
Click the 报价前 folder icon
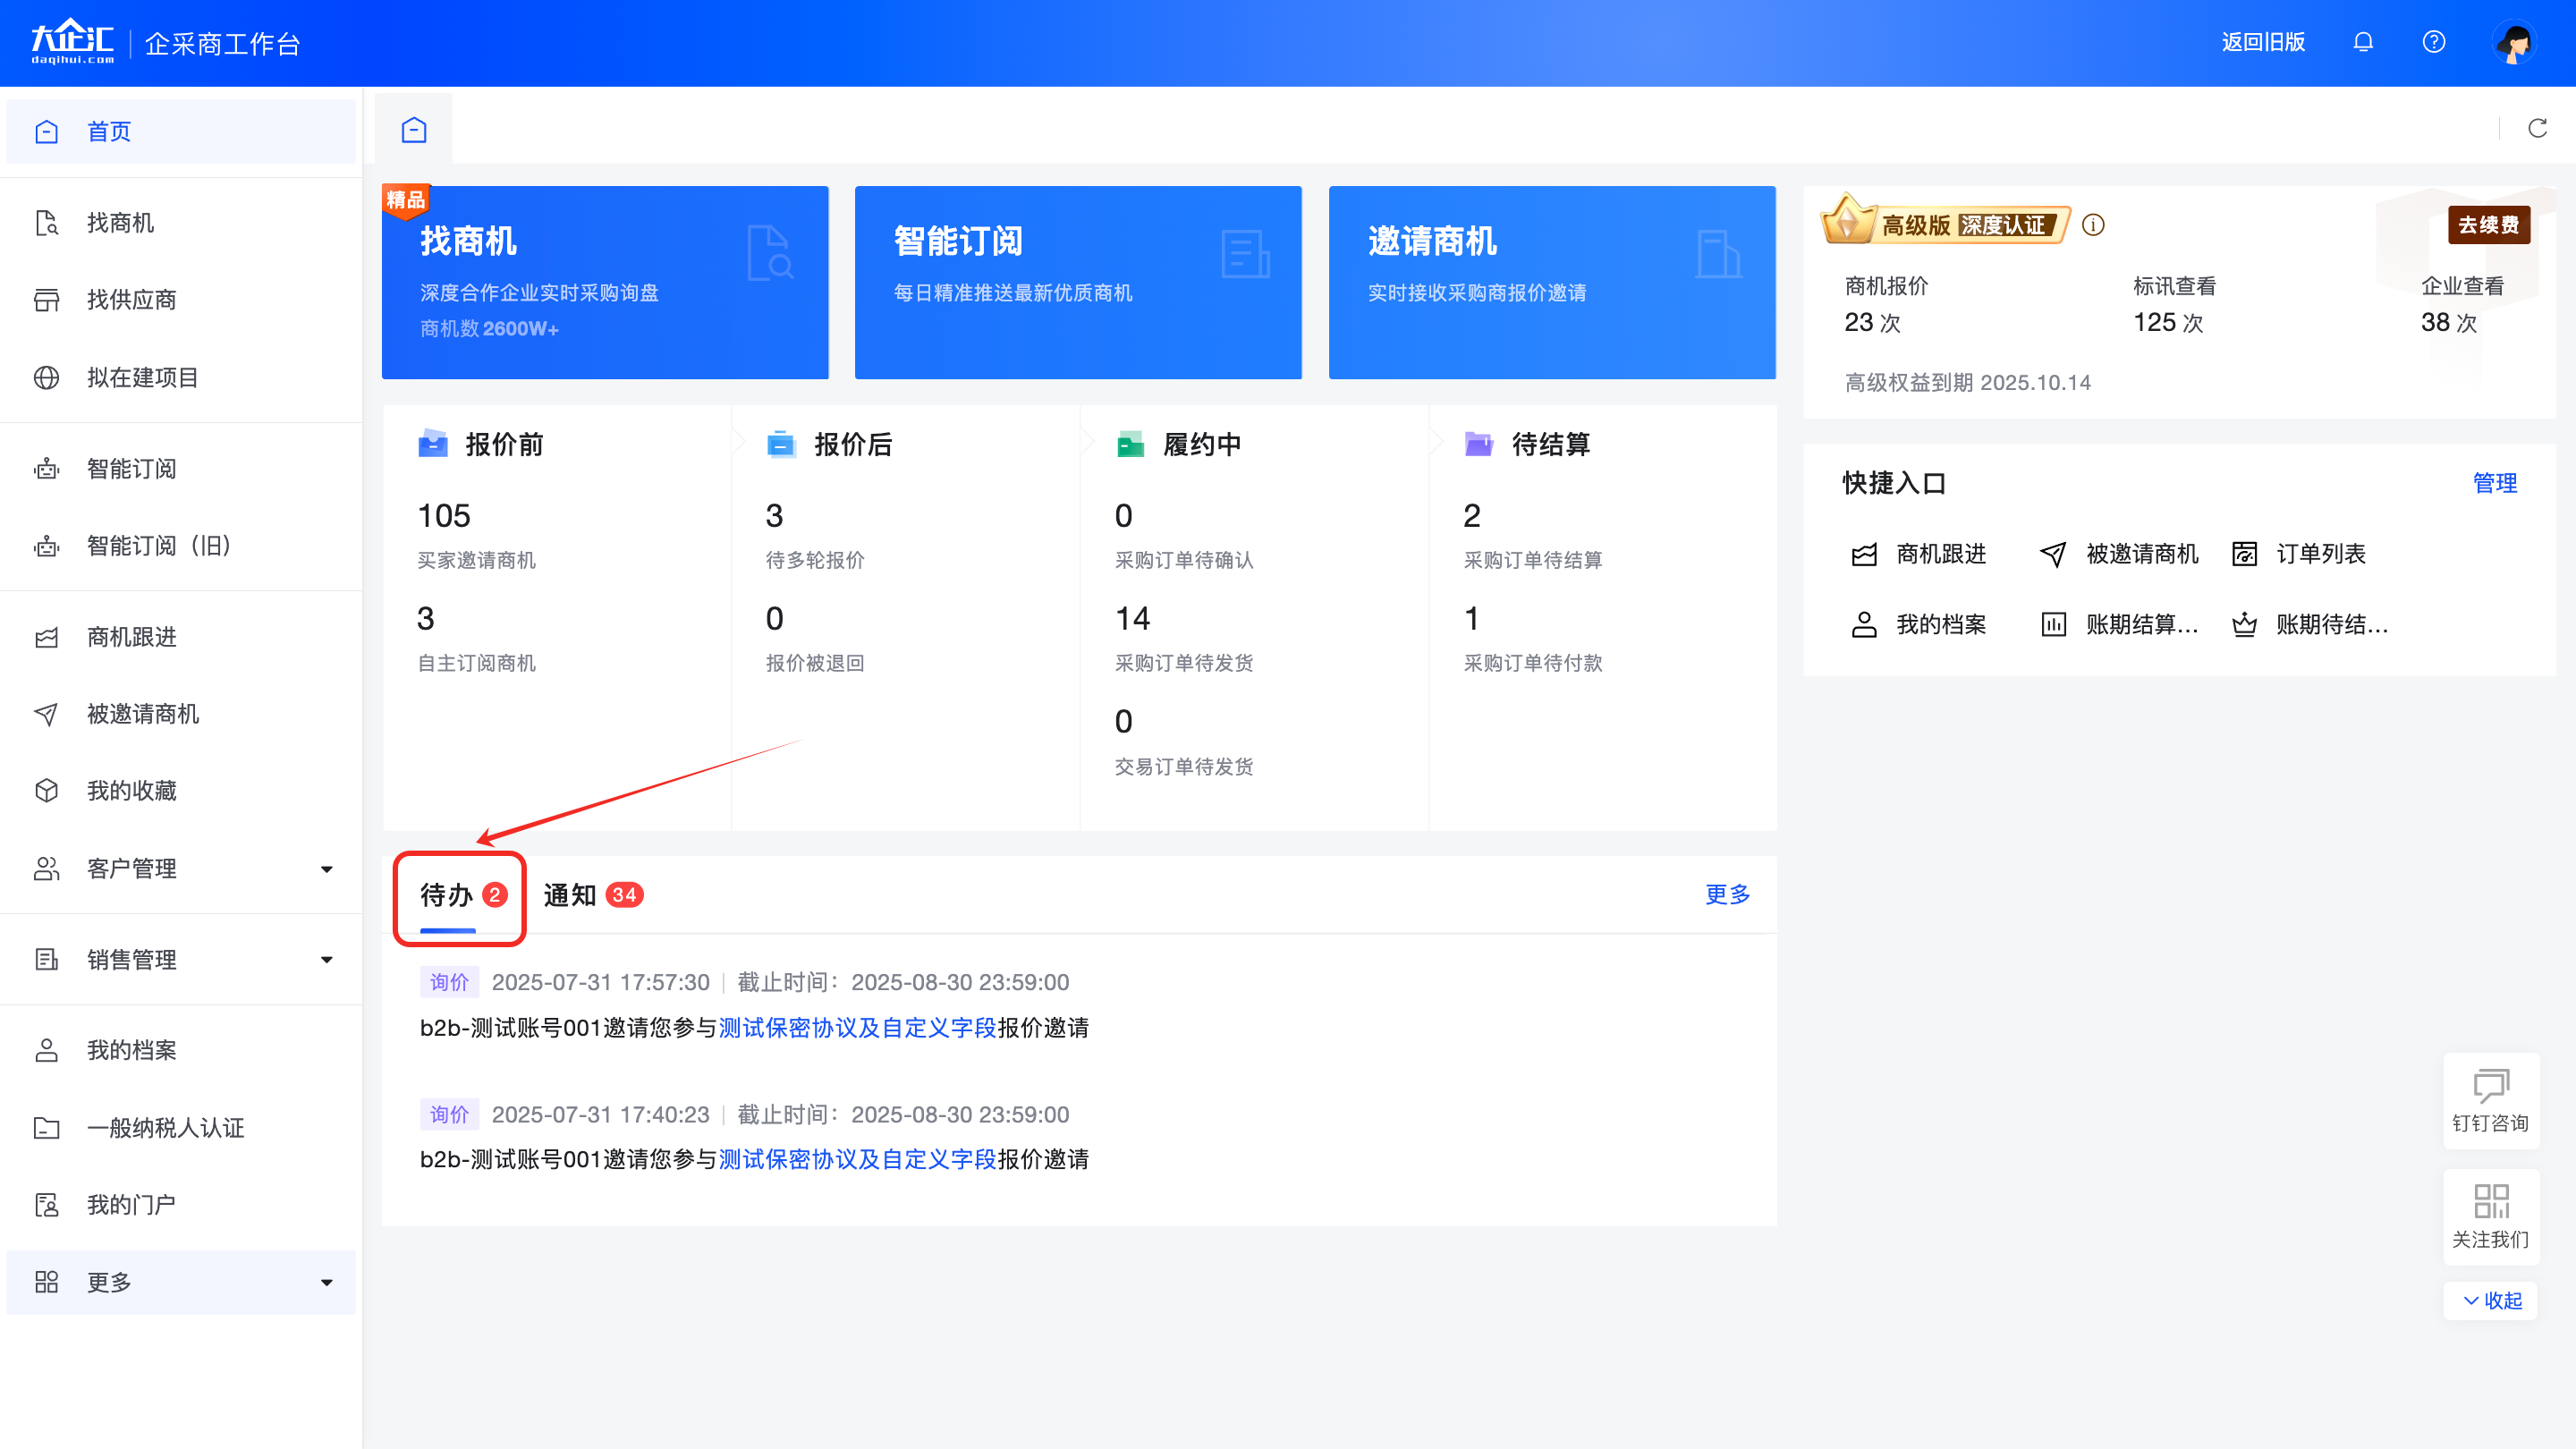(x=433, y=444)
